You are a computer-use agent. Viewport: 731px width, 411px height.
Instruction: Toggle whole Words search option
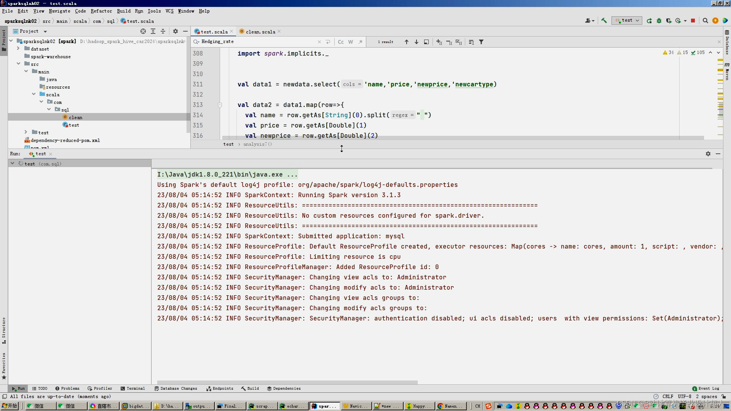pyautogui.click(x=351, y=42)
